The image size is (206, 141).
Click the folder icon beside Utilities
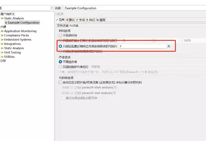(2, 57)
